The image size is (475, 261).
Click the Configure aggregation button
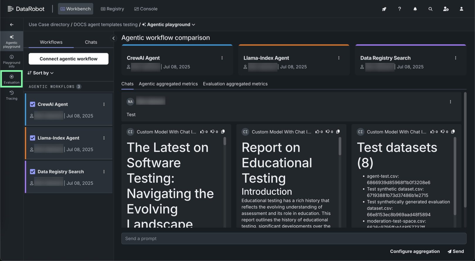click(x=415, y=251)
